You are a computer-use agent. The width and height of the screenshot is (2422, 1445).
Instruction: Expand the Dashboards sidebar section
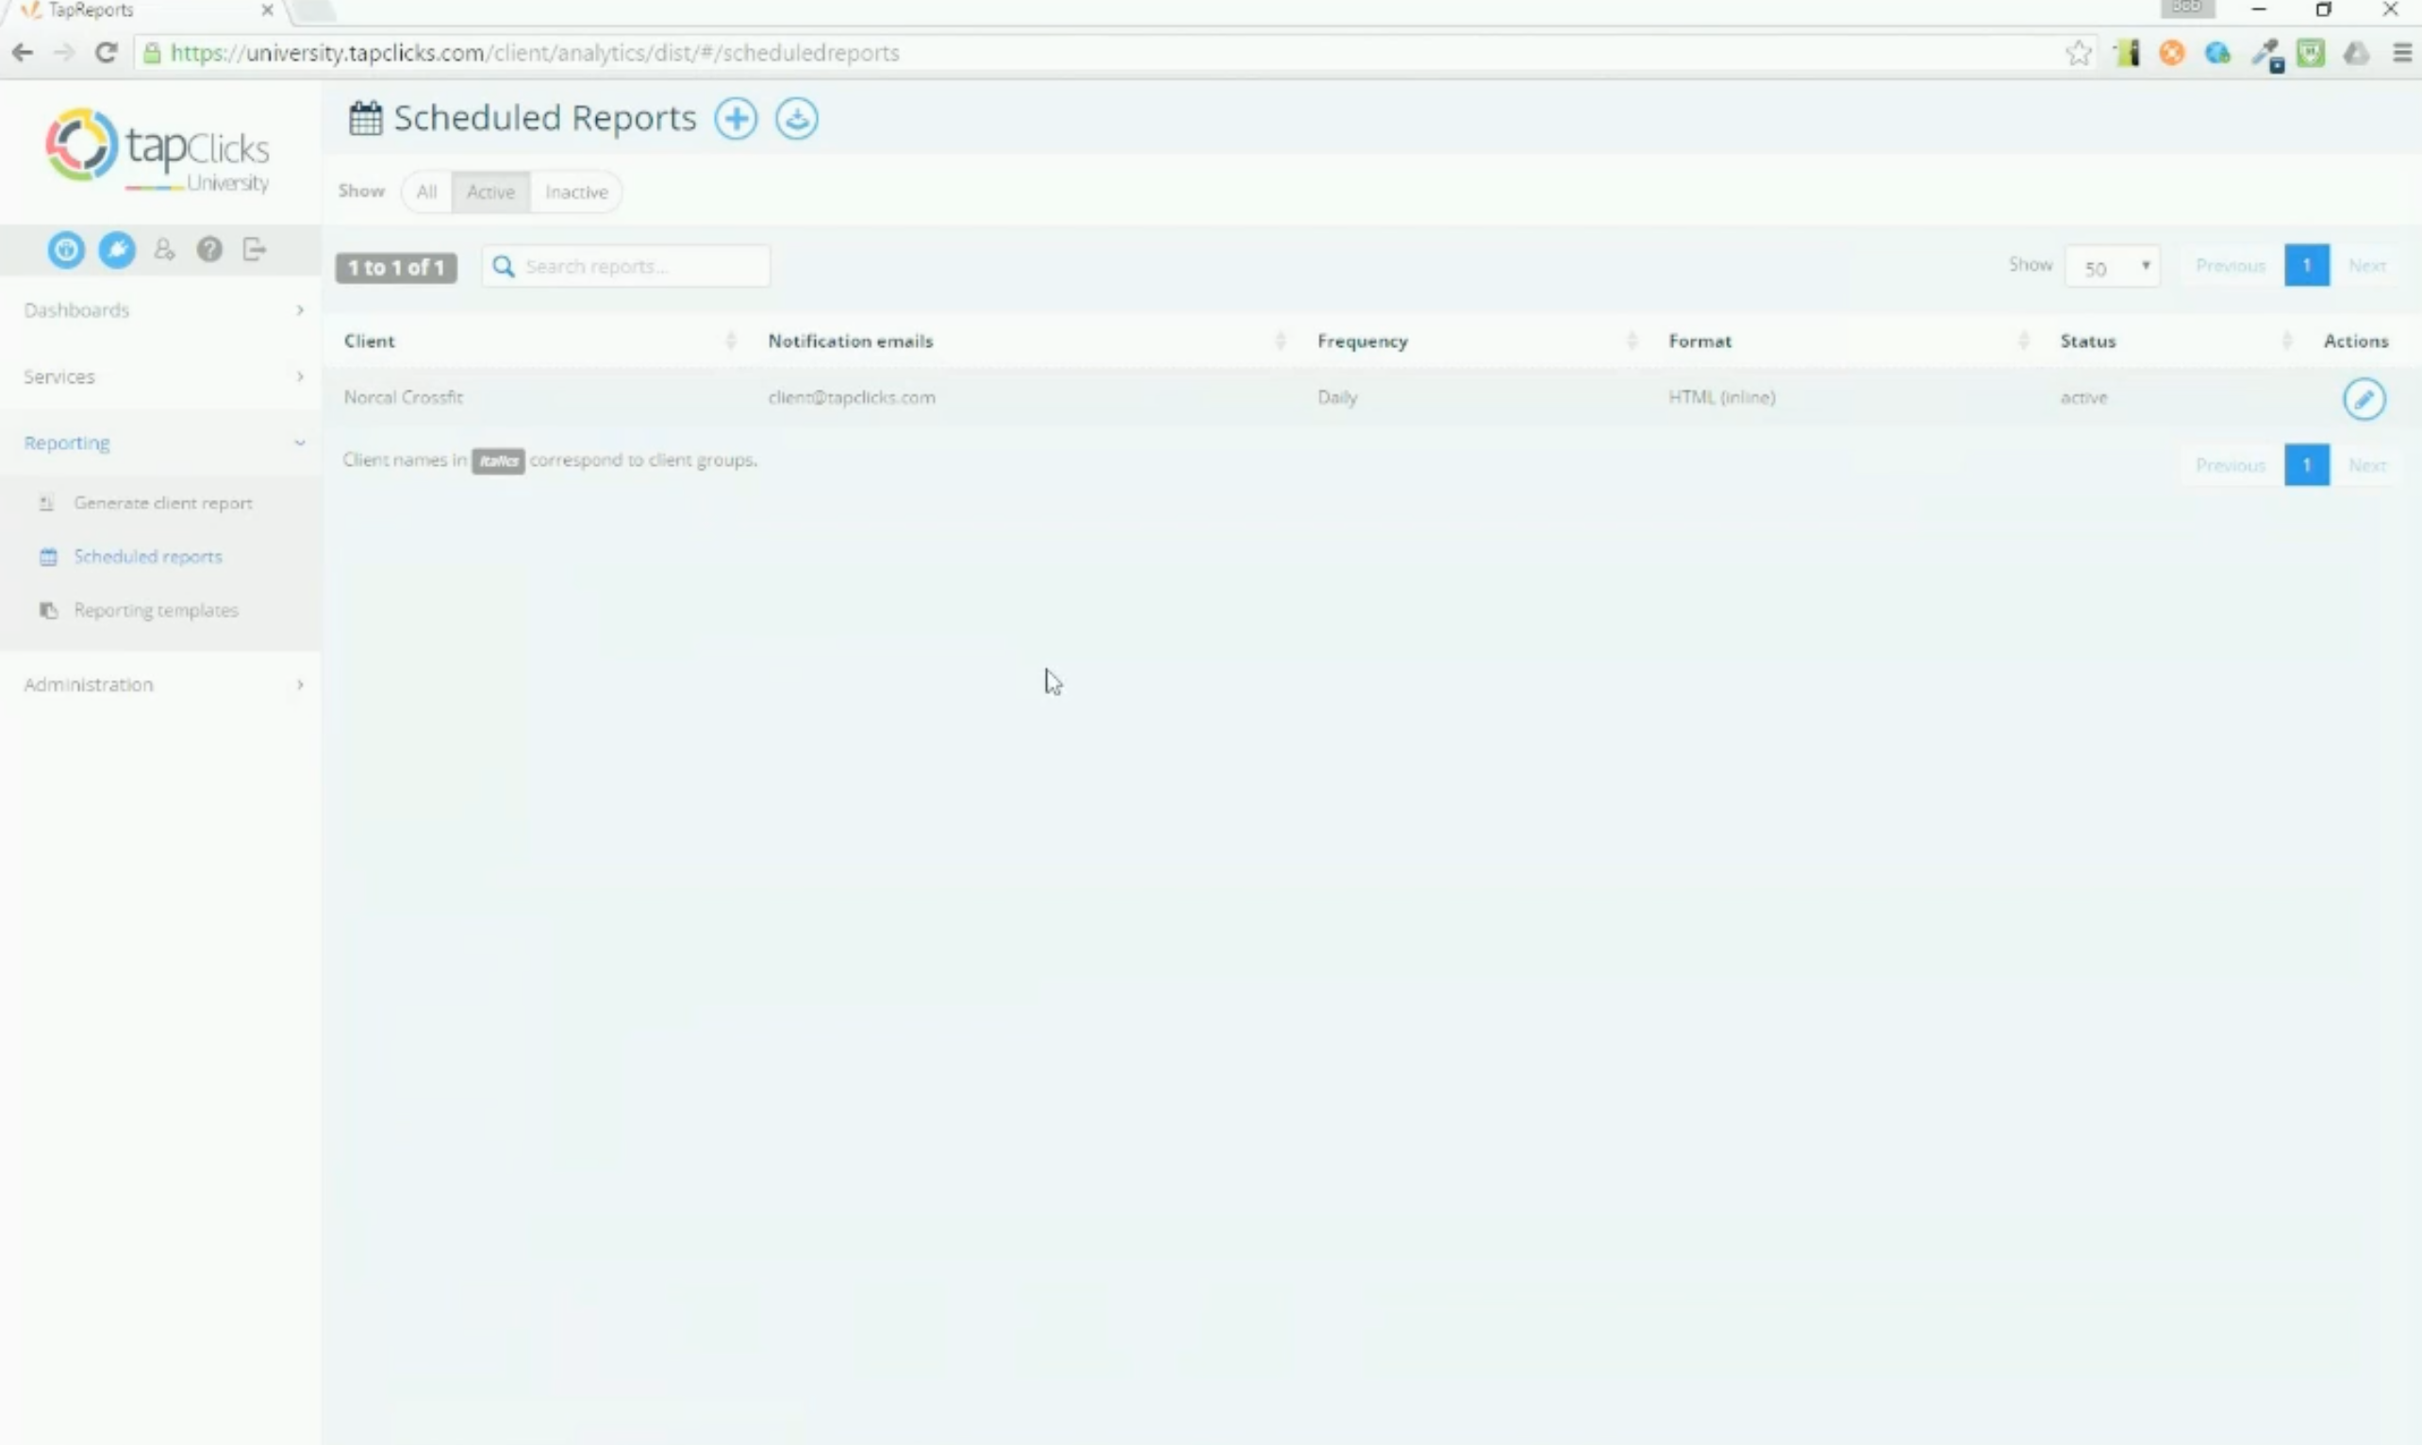(160, 309)
